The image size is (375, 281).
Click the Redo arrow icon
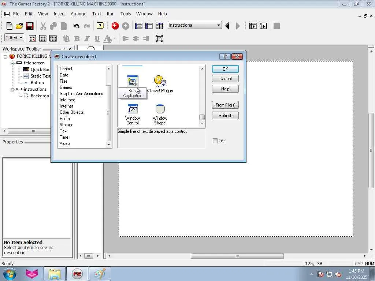pos(87,26)
